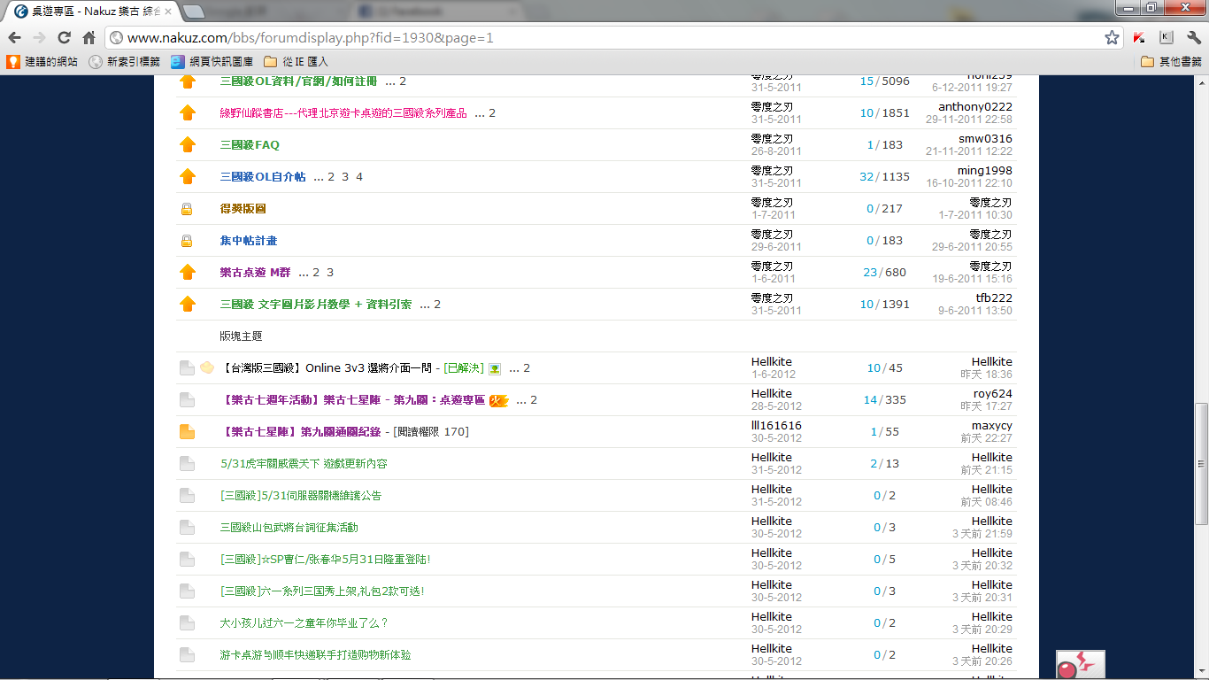The image size is (1209, 680).
Task: Click the image attachment icon after 已解決
Action: (495, 368)
